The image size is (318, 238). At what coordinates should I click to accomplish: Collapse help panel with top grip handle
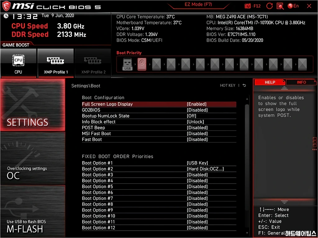pos(284,88)
